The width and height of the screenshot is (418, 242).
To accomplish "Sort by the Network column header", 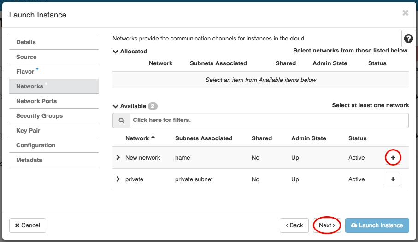I will point(140,138).
